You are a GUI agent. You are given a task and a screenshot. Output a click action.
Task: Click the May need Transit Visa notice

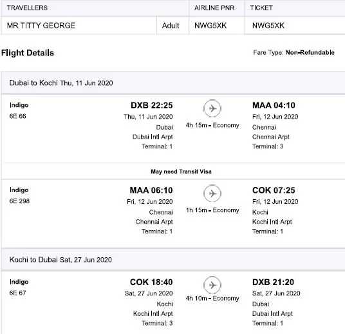tap(181, 172)
